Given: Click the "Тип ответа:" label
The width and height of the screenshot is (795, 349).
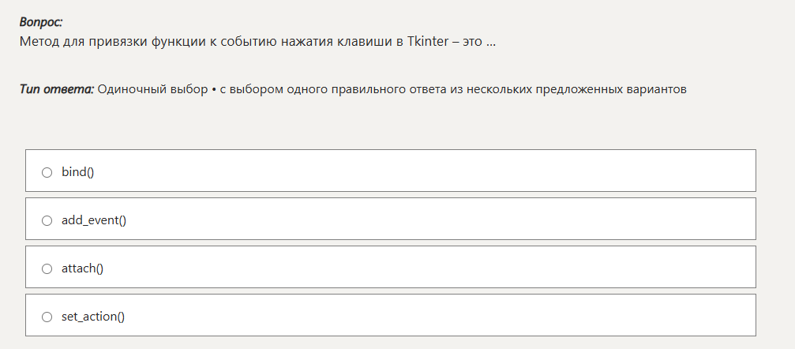Looking at the screenshot, I should pos(57,89).
